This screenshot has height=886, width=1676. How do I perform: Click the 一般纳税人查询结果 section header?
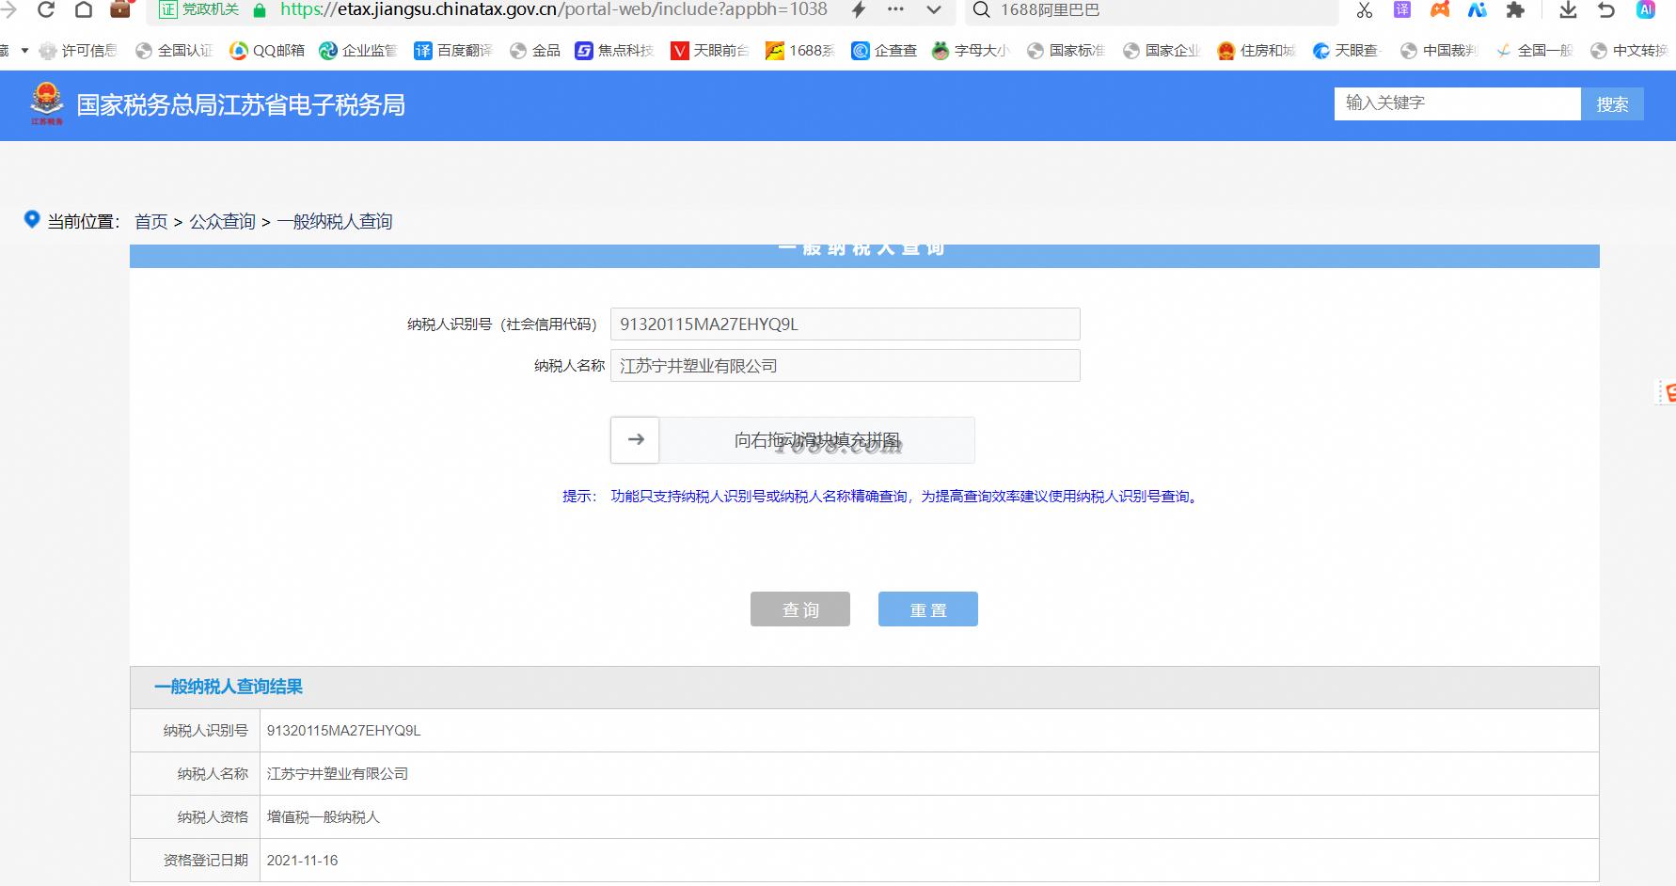(x=229, y=688)
